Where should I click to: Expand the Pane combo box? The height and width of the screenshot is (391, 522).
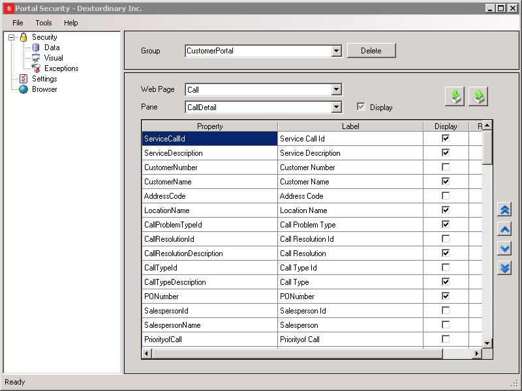pyautogui.click(x=337, y=108)
